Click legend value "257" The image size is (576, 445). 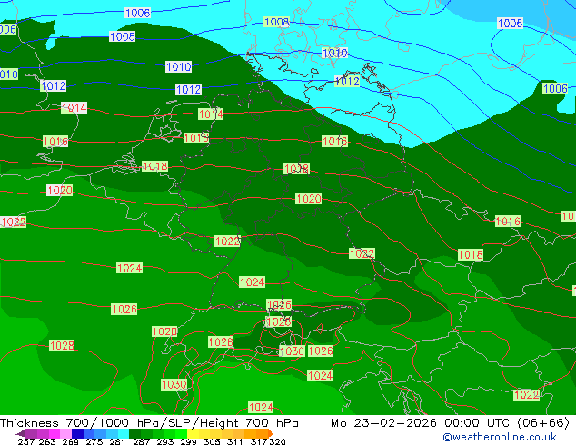pos(26,441)
